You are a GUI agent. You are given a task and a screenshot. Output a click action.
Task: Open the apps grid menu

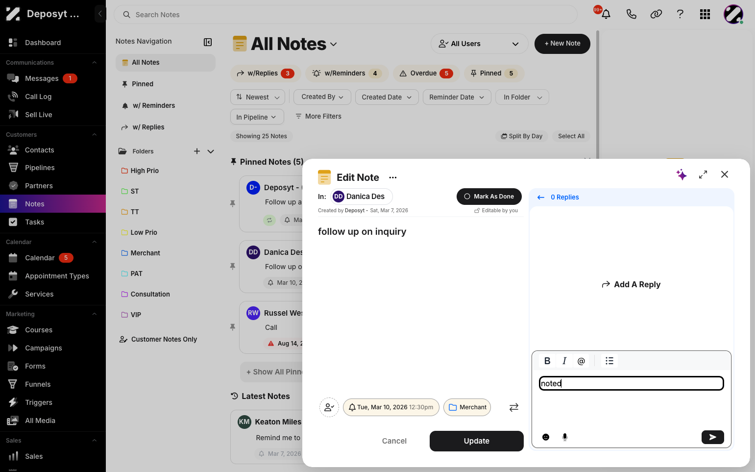tap(705, 14)
